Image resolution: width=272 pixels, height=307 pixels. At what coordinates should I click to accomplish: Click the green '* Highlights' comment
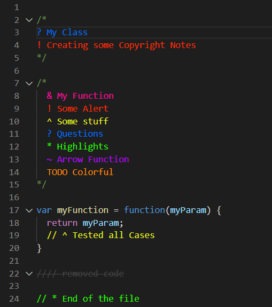(78, 147)
